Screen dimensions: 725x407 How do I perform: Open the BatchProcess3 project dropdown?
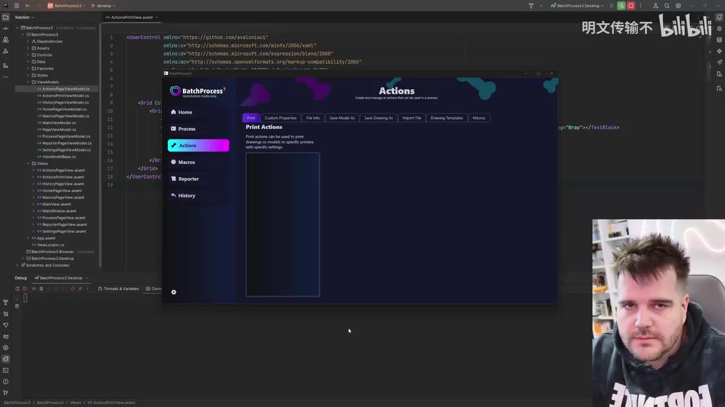tap(66, 6)
